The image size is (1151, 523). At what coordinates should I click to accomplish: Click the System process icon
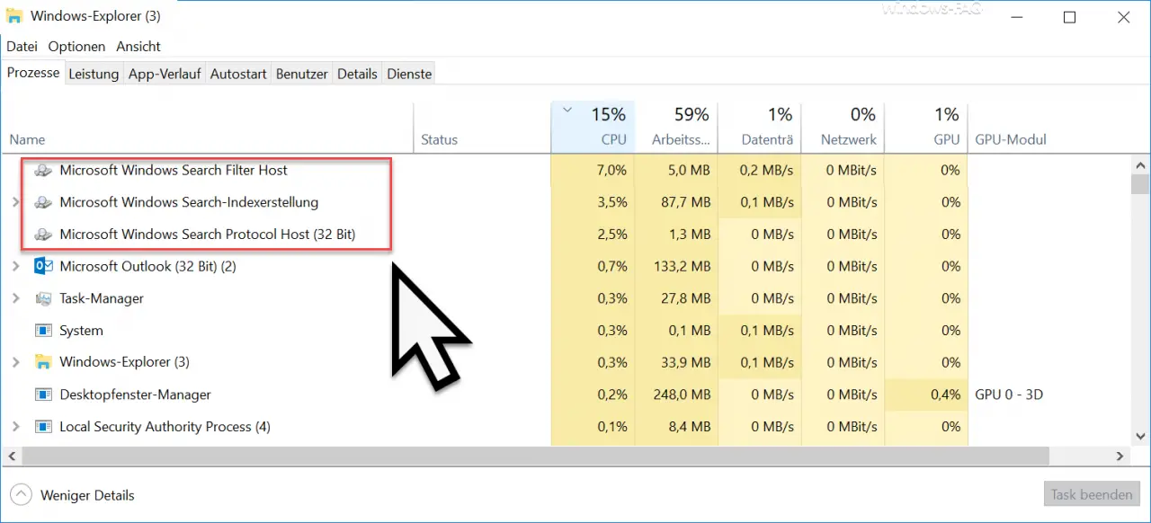pyautogui.click(x=42, y=331)
